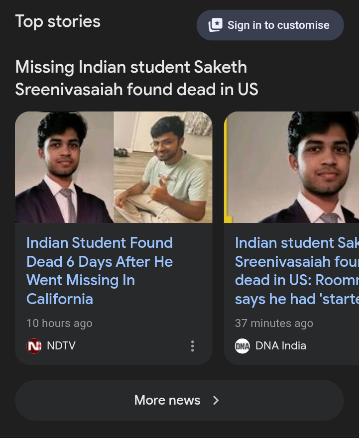Click the NDTV photo of man in suit

pos(64,167)
